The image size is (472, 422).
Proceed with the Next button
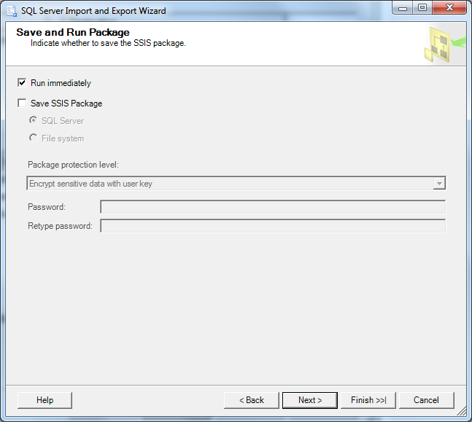[310, 400]
